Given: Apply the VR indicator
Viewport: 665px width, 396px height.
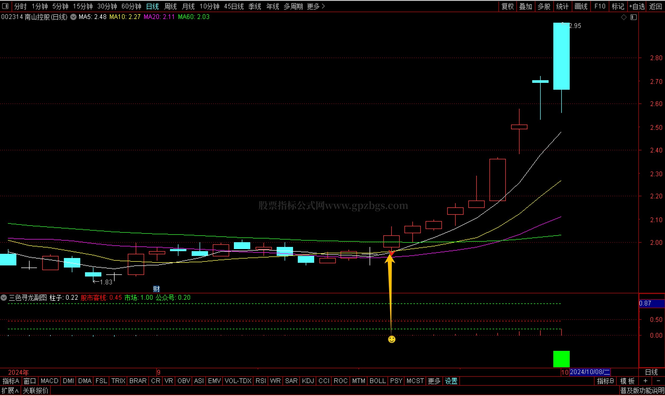Looking at the screenshot, I should 169,381.
